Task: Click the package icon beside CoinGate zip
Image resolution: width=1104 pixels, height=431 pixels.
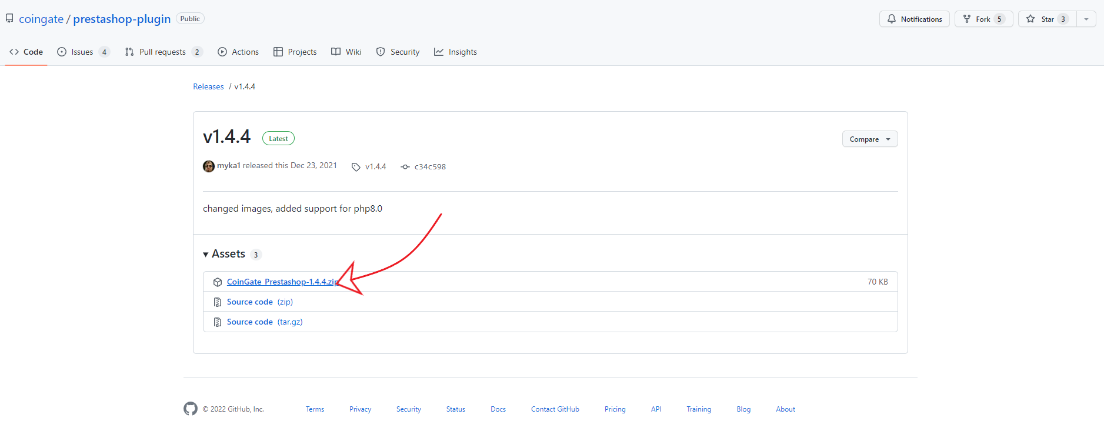Action: tap(218, 282)
